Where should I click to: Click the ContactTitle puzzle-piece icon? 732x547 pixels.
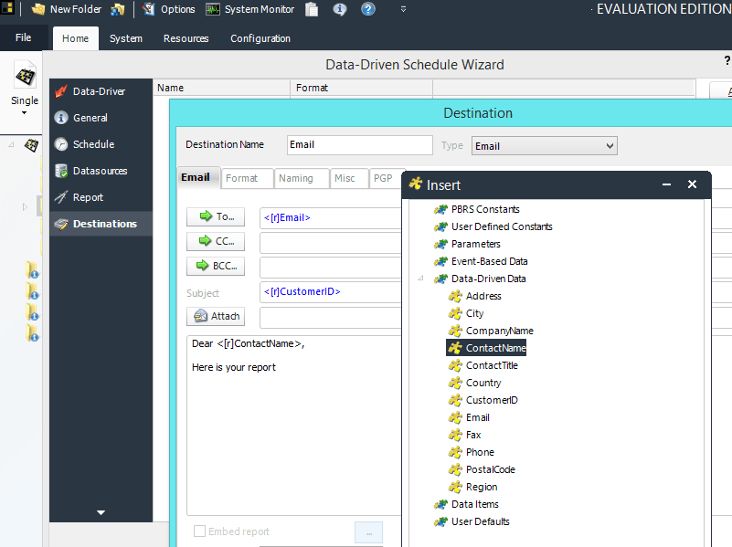[x=455, y=365]
